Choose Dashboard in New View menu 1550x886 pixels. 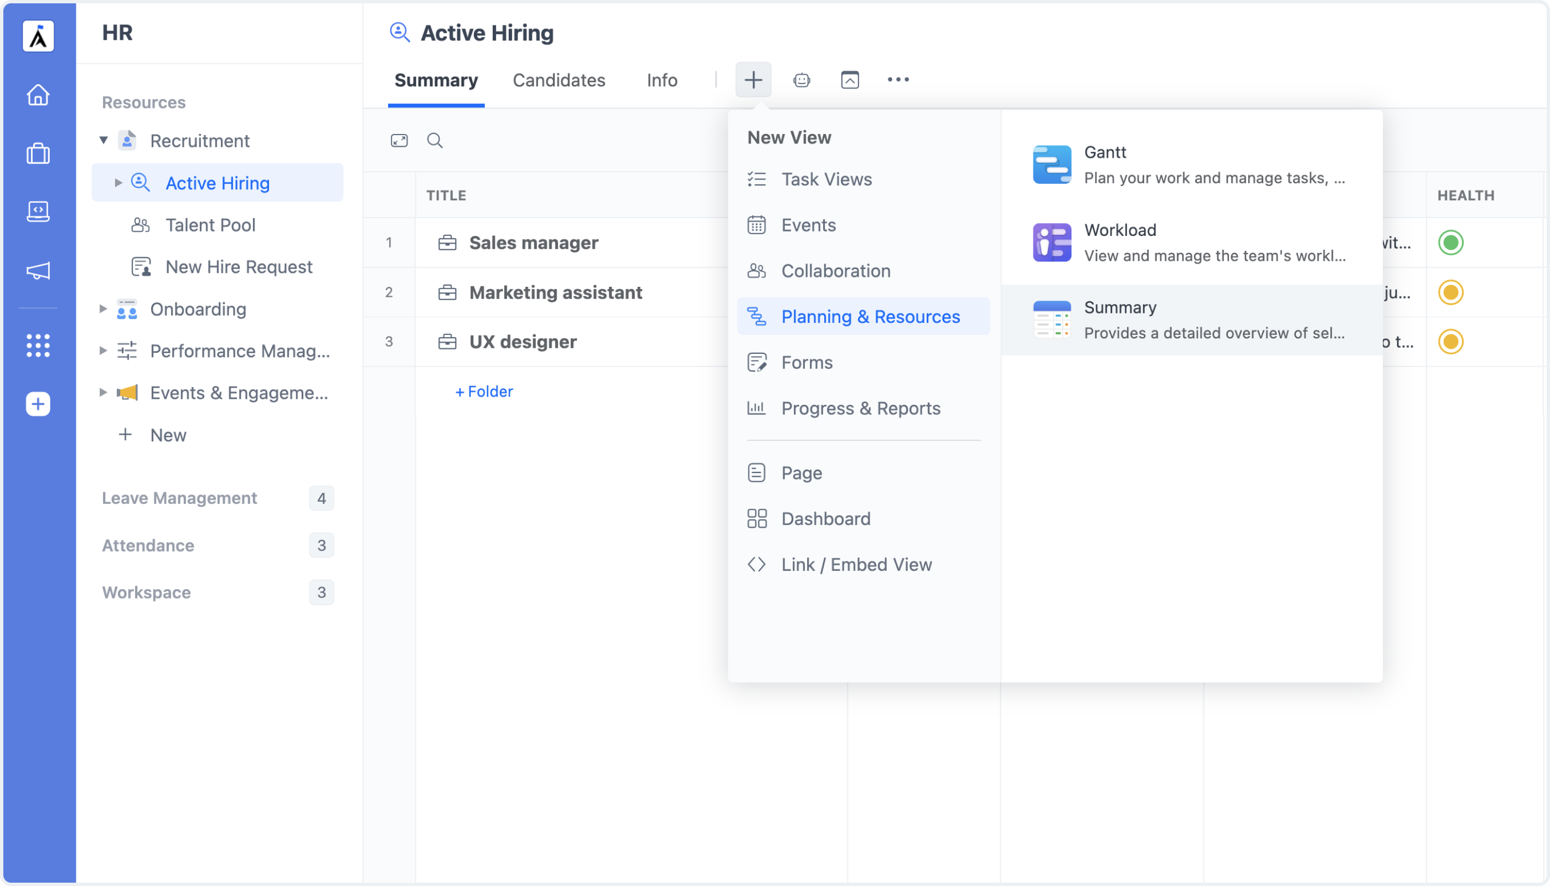pos(863,519)
